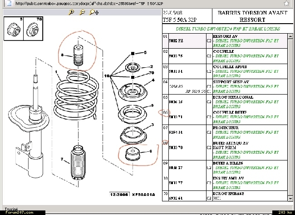Fit diagram with the zoom-reset magnifier icon
The image size is (295, 215).
94,12
